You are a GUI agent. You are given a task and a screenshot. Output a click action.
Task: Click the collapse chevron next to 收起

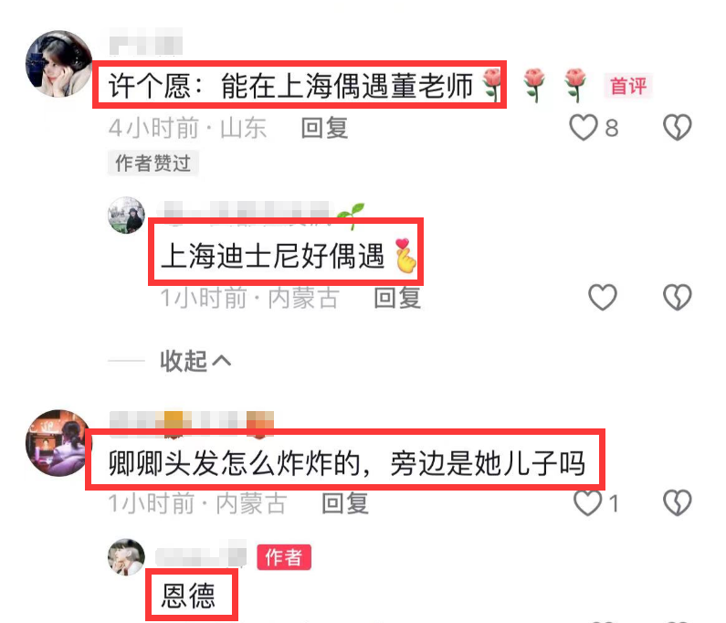222,361
